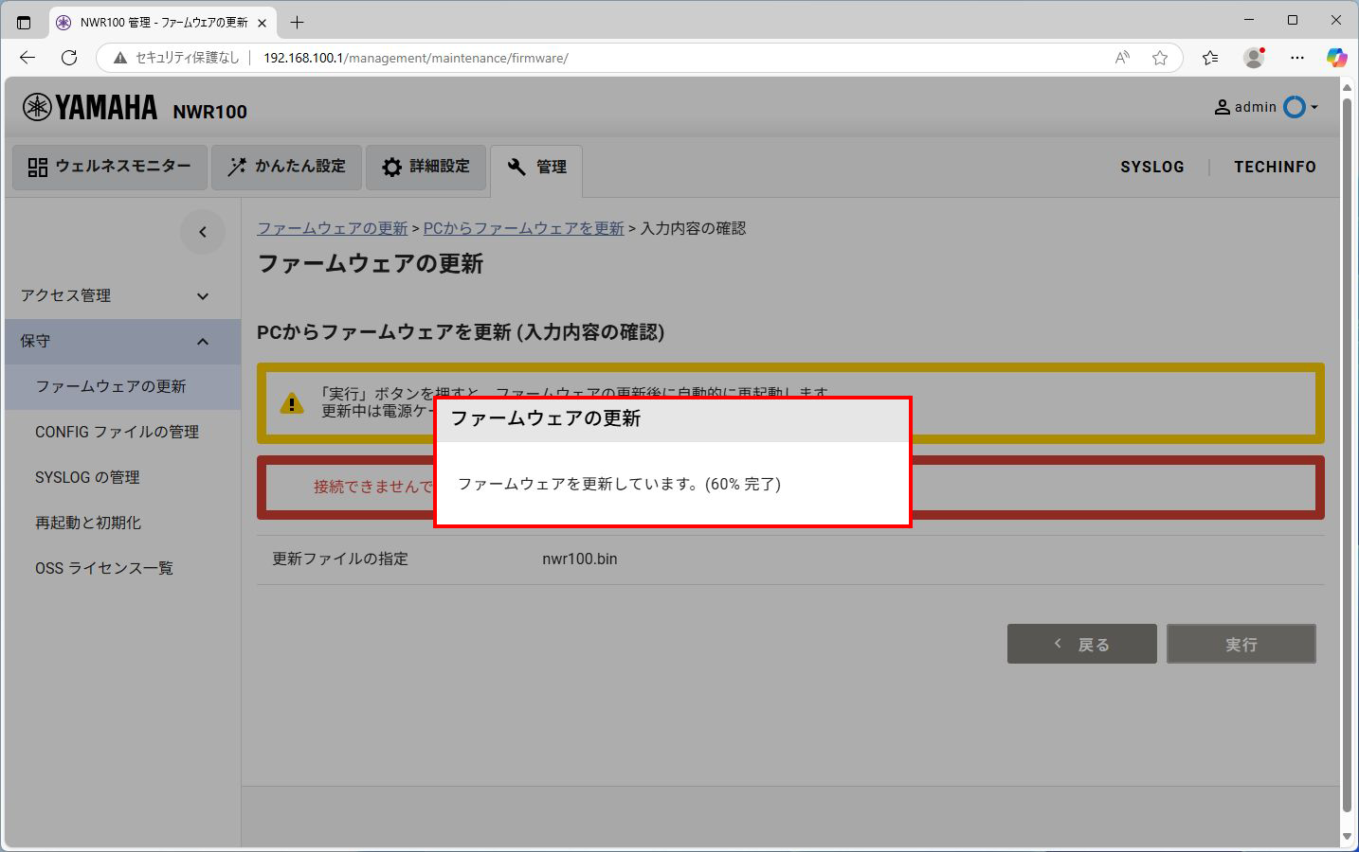
Task: Click the gear icon on 詳細設定
Action: pyautogui.click(x=391, y=167)
